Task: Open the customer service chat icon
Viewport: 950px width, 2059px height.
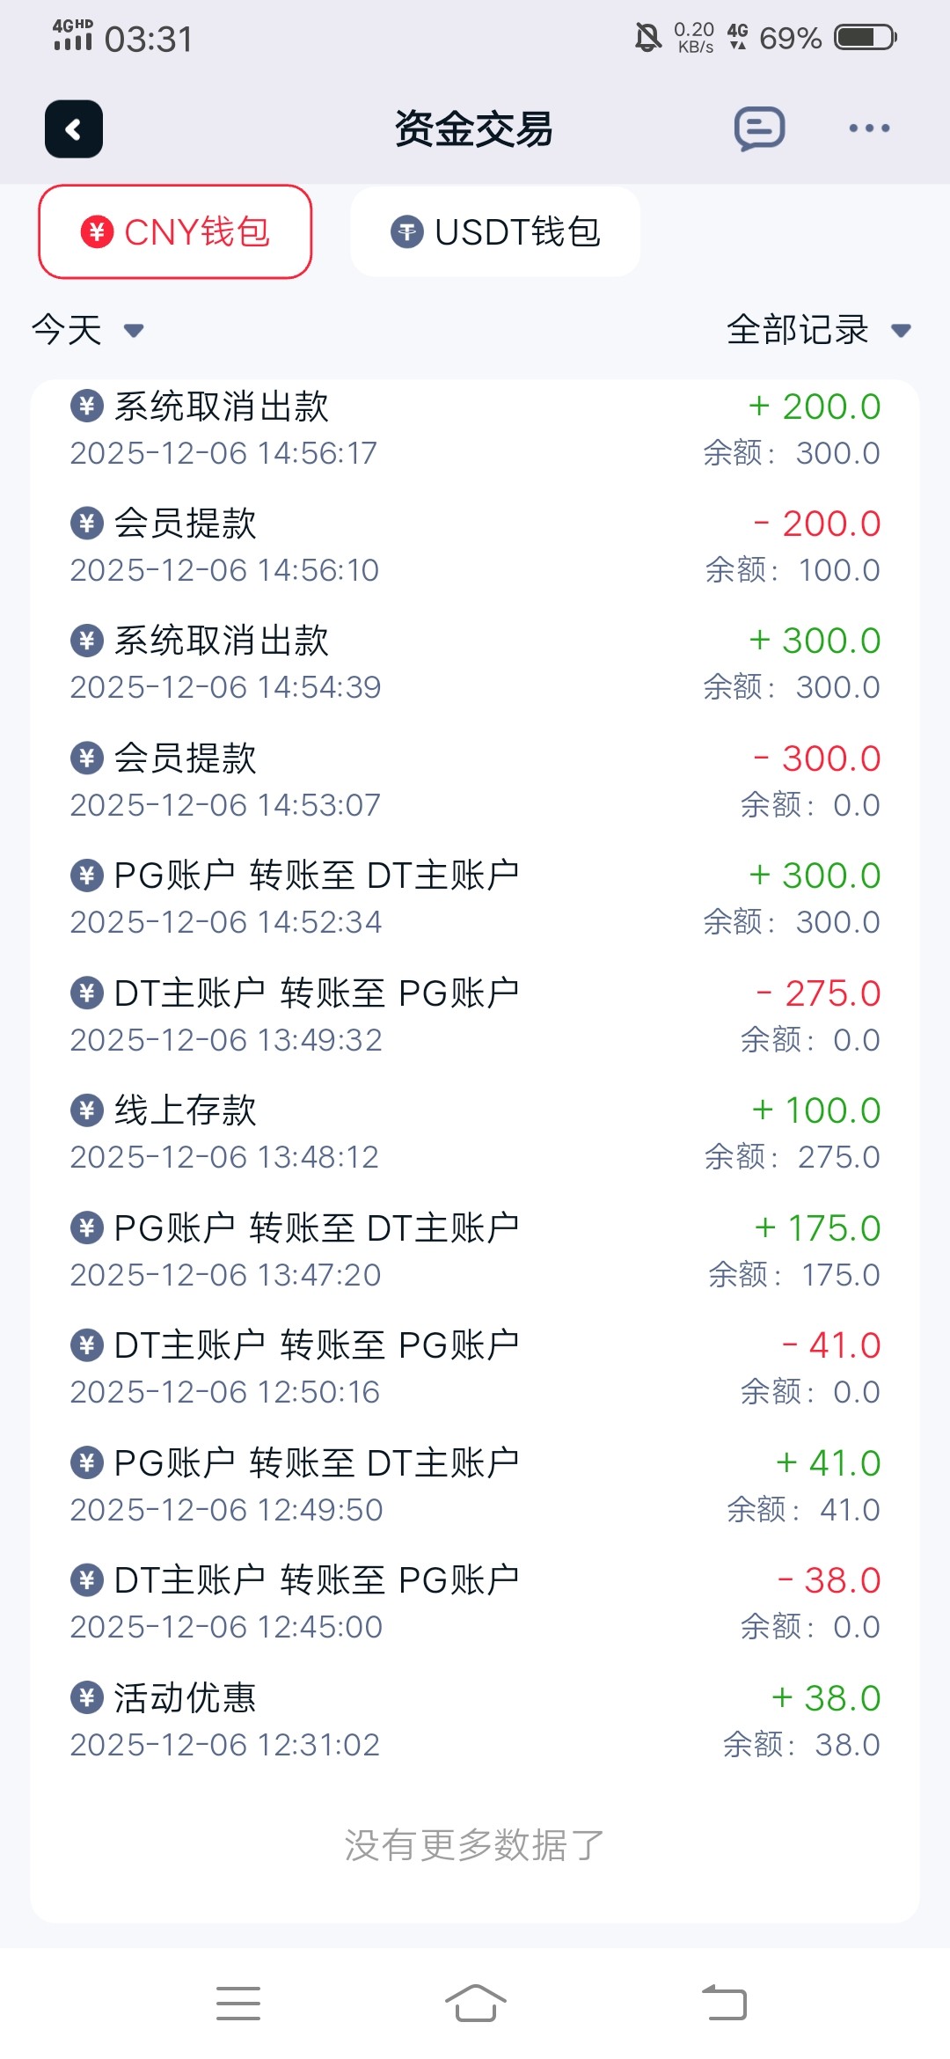Action: coord(759,129)
